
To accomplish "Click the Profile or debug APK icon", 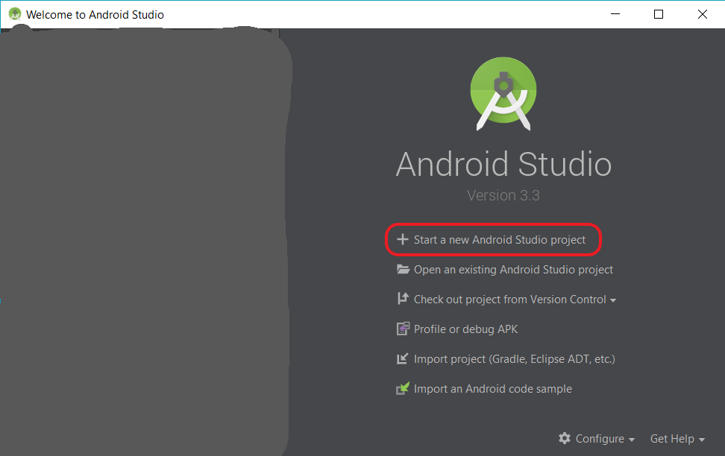I will tap(403, 329).
